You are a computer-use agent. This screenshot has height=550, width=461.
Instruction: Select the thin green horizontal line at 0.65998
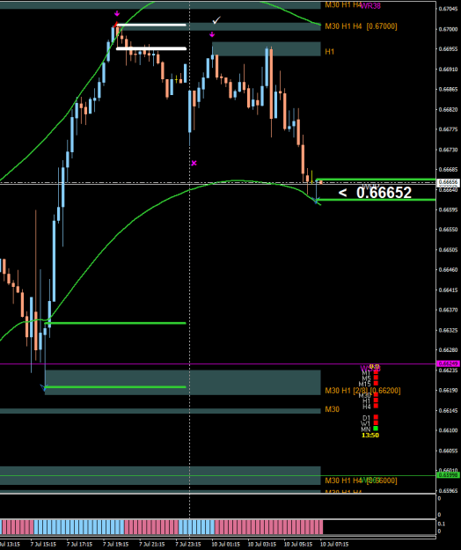tap(217, 475)
